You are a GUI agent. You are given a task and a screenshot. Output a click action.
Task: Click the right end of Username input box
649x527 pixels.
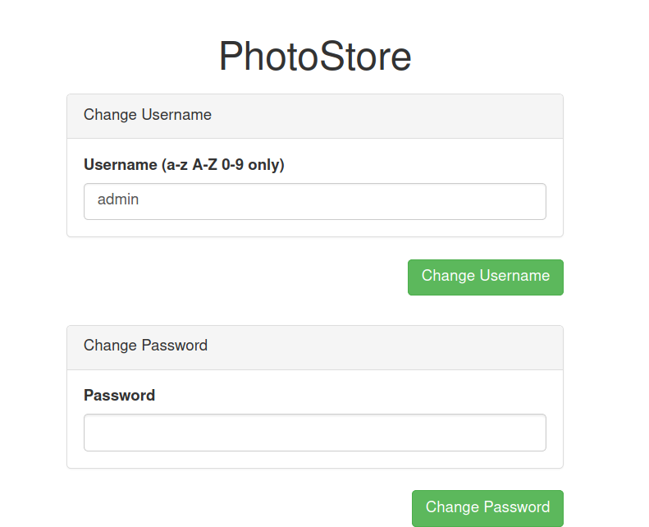click(x=536, y=202)
